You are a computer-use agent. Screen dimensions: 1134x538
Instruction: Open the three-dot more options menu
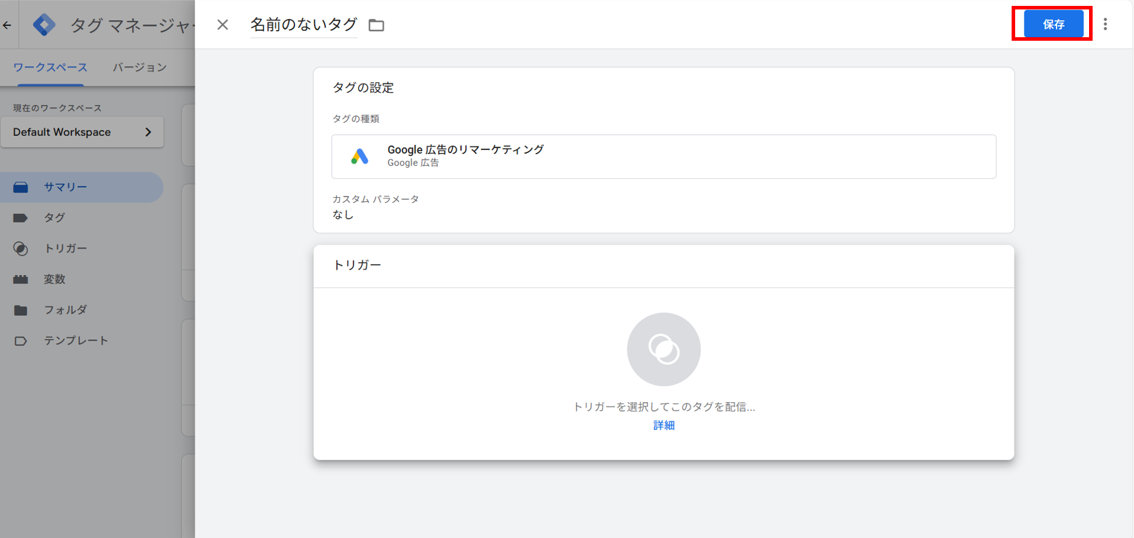pos(1105,24)
